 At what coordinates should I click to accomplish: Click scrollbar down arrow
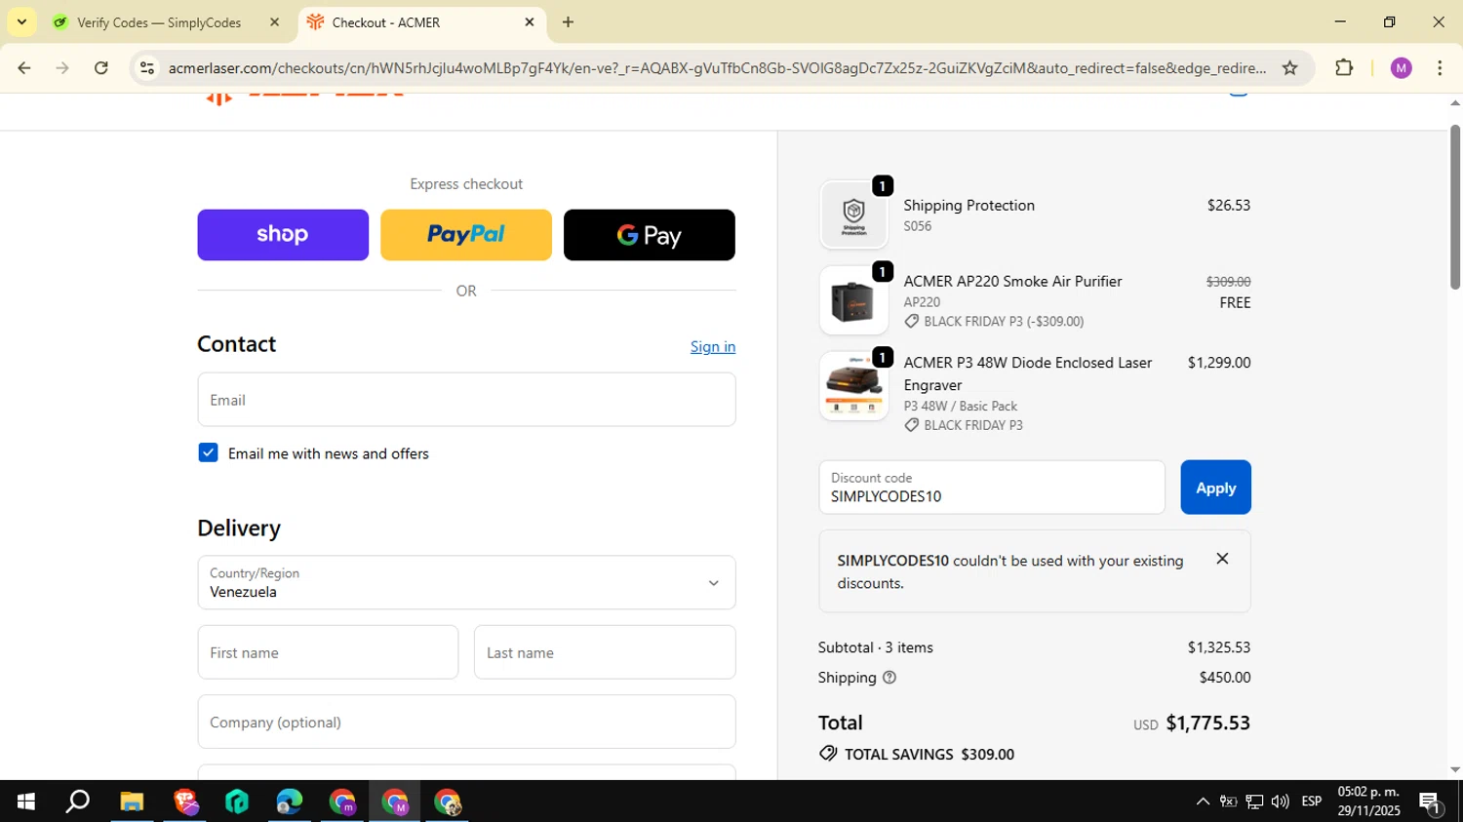[1454, 769]
